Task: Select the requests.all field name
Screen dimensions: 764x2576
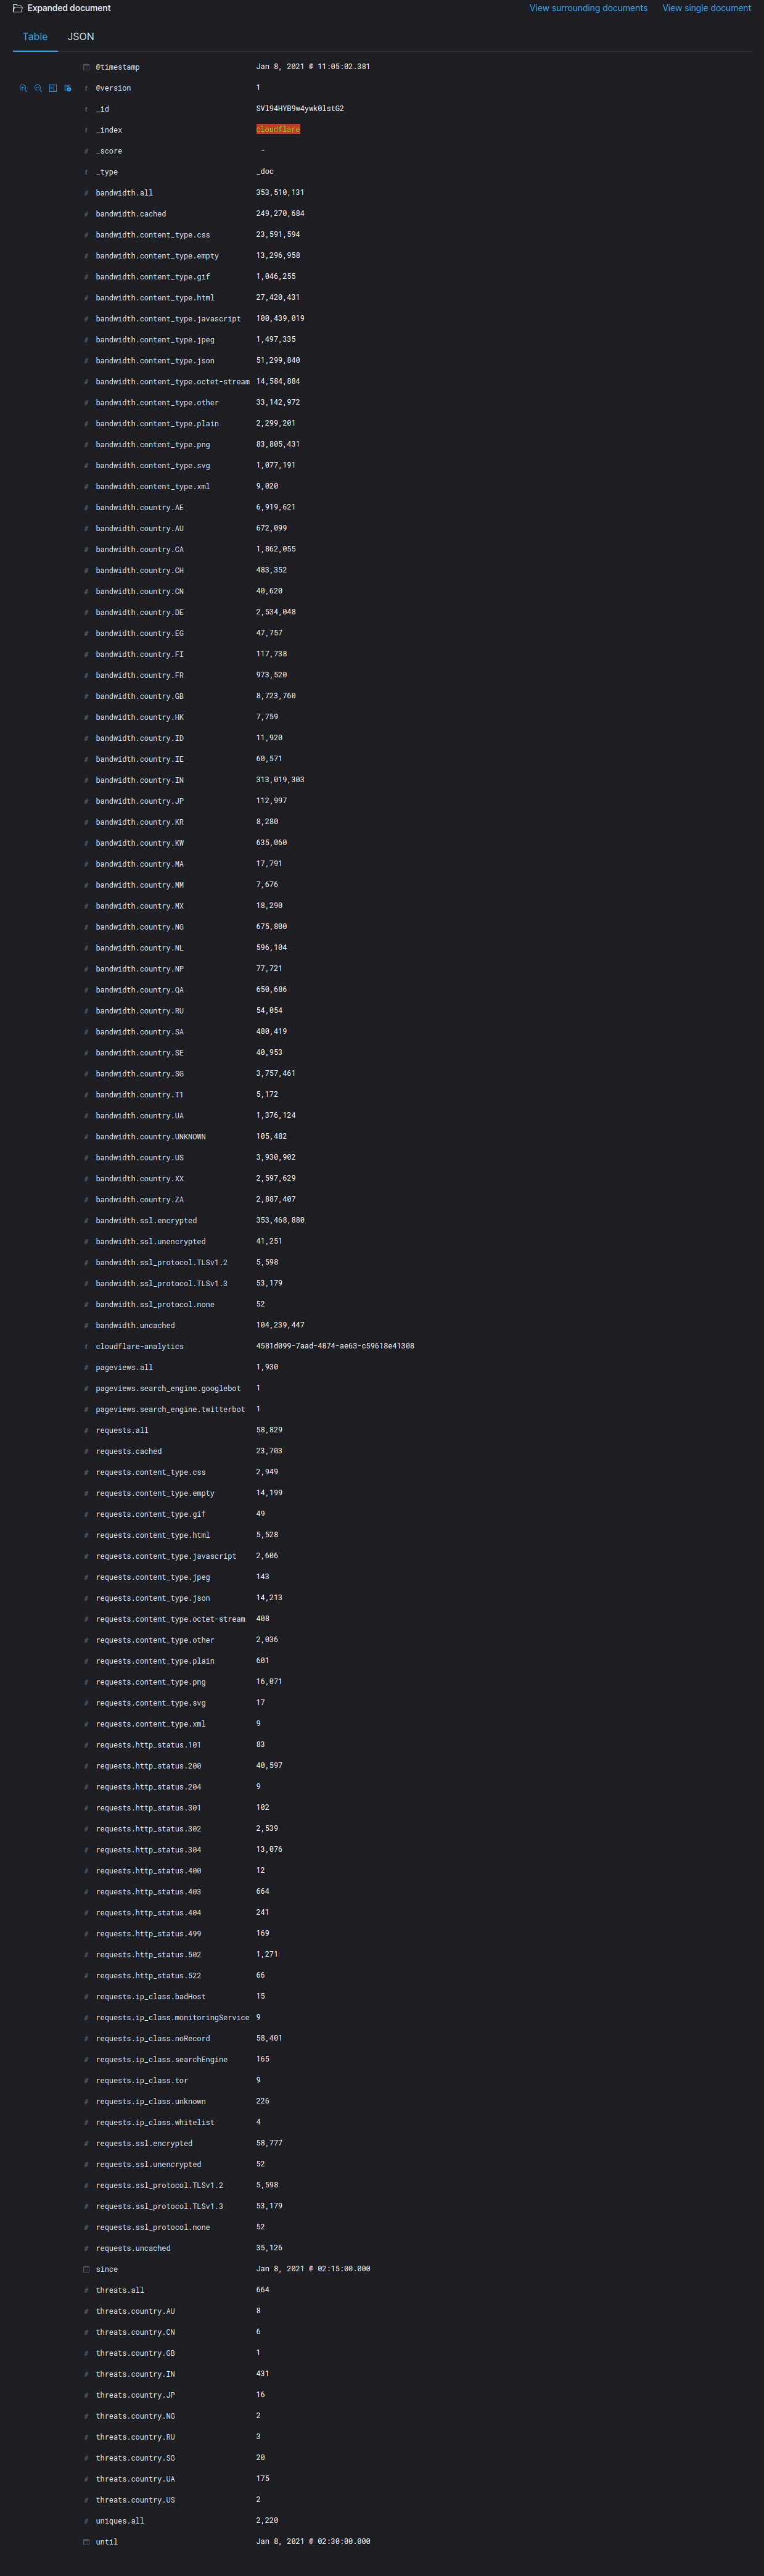Action: [122, 1430]
